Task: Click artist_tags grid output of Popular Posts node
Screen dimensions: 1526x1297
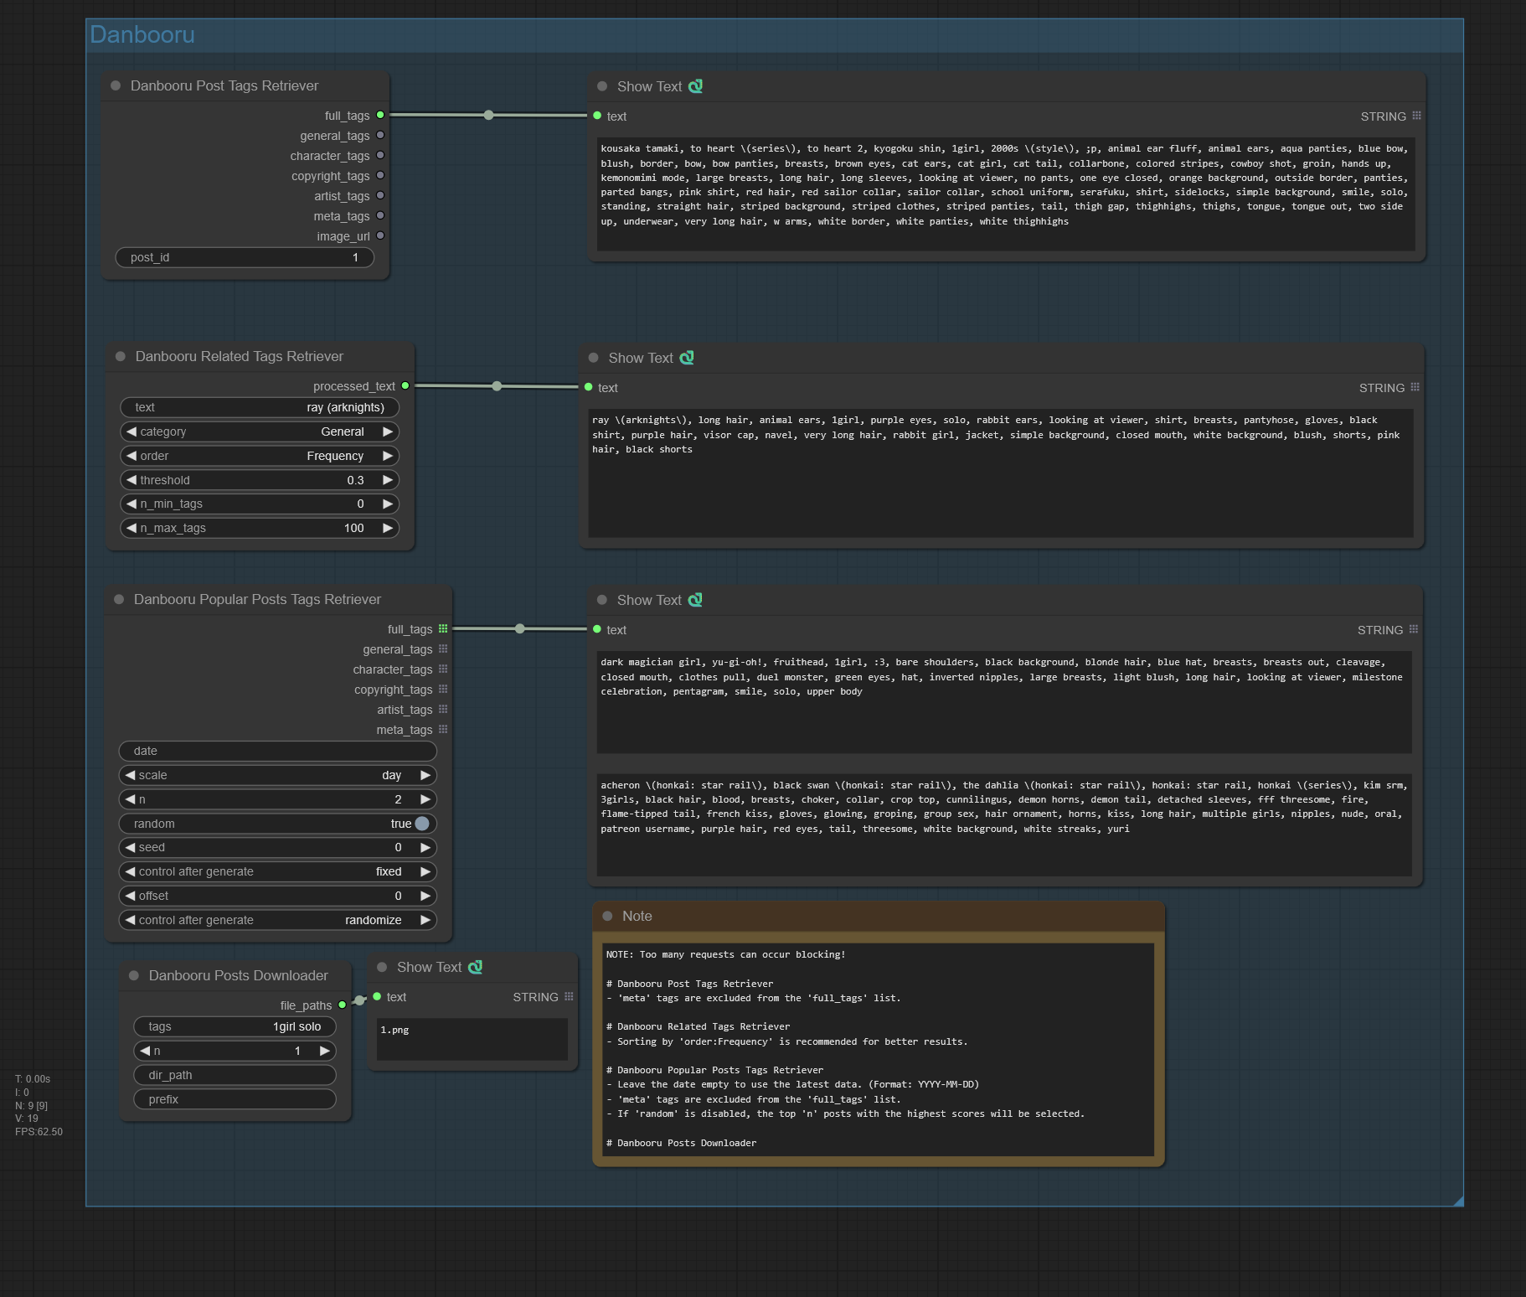Action: (x=443, y=709)
